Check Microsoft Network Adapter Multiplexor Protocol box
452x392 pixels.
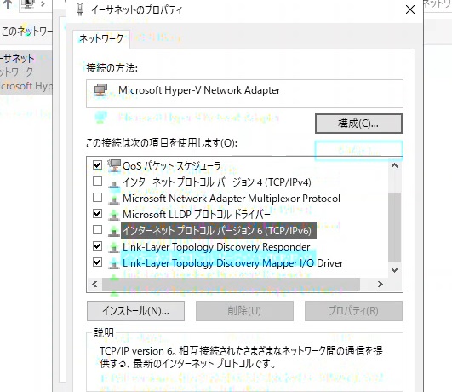pos(97,198)
